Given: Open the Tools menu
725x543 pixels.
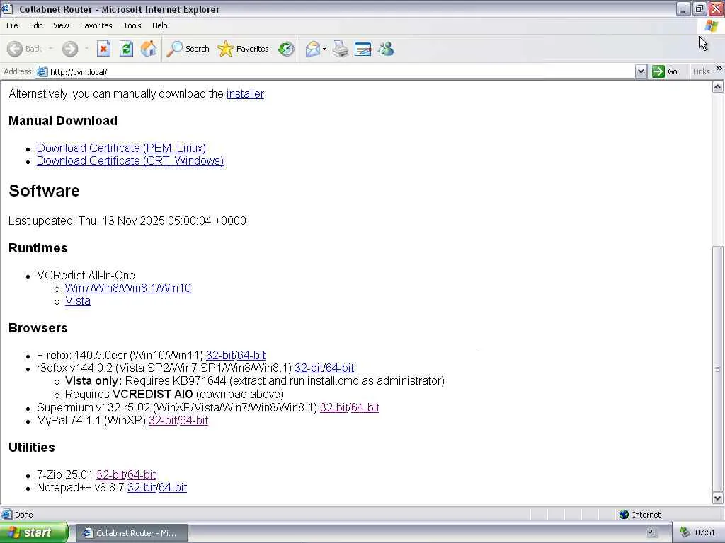Looking at the screenshot, I should click(x=132, y=25).
